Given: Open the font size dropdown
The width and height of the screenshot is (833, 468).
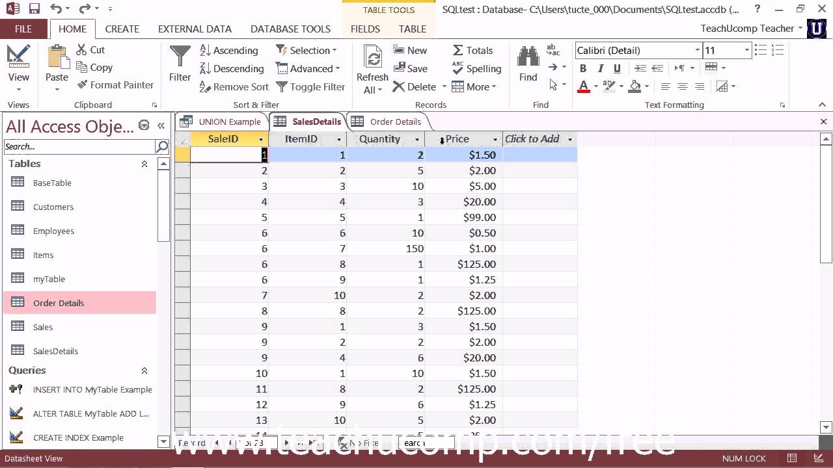Looking at the screenshot, I should 746,50.
